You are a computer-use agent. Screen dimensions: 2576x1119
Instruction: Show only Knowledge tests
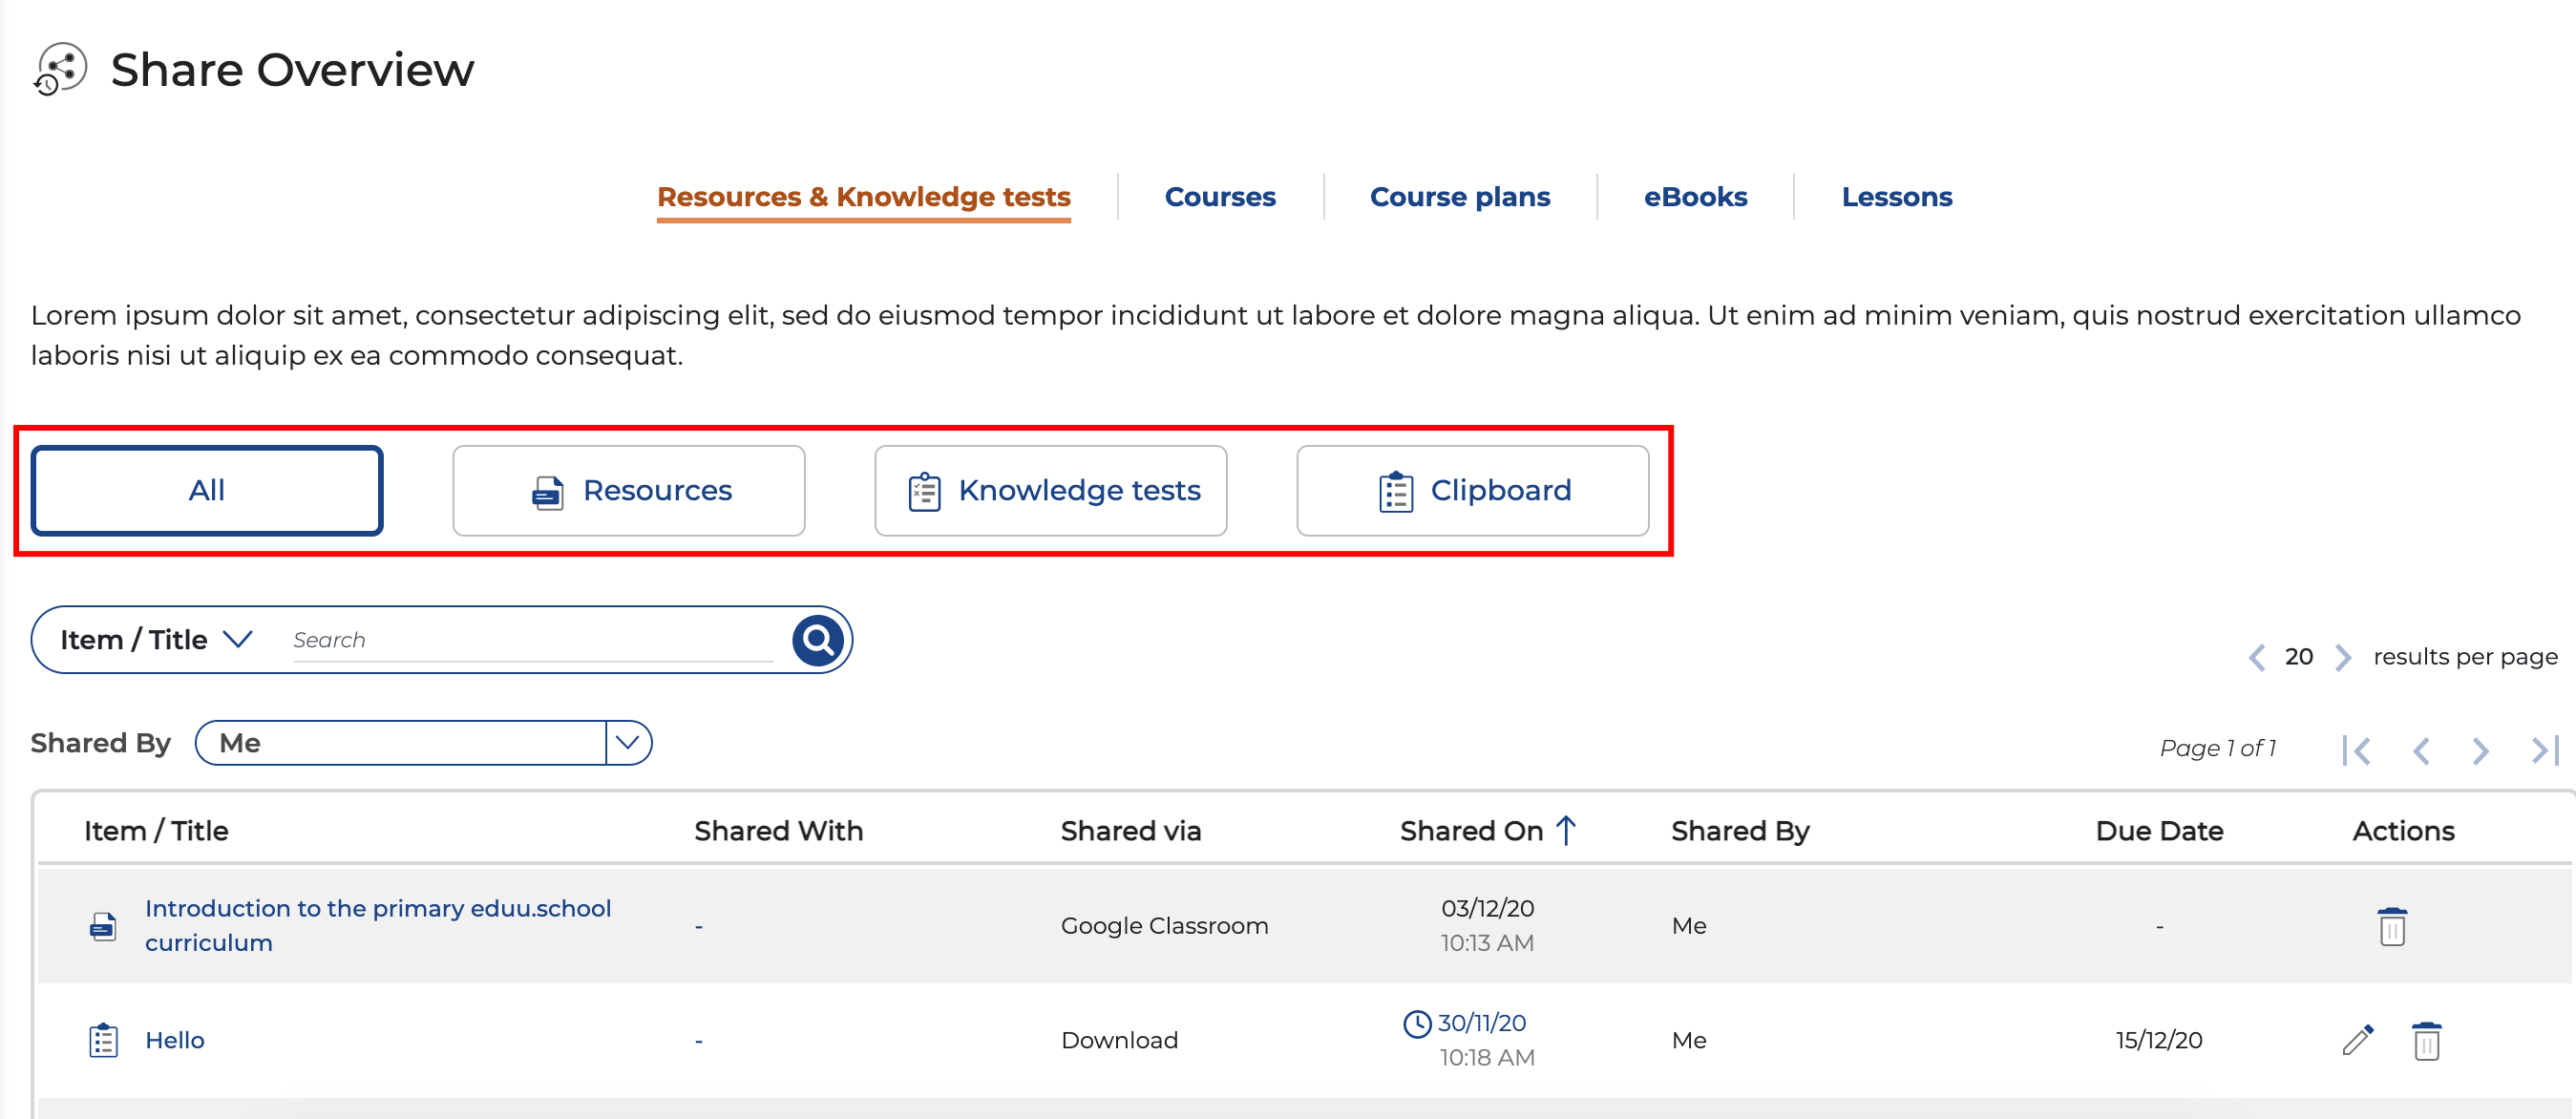coord(1050,490)
